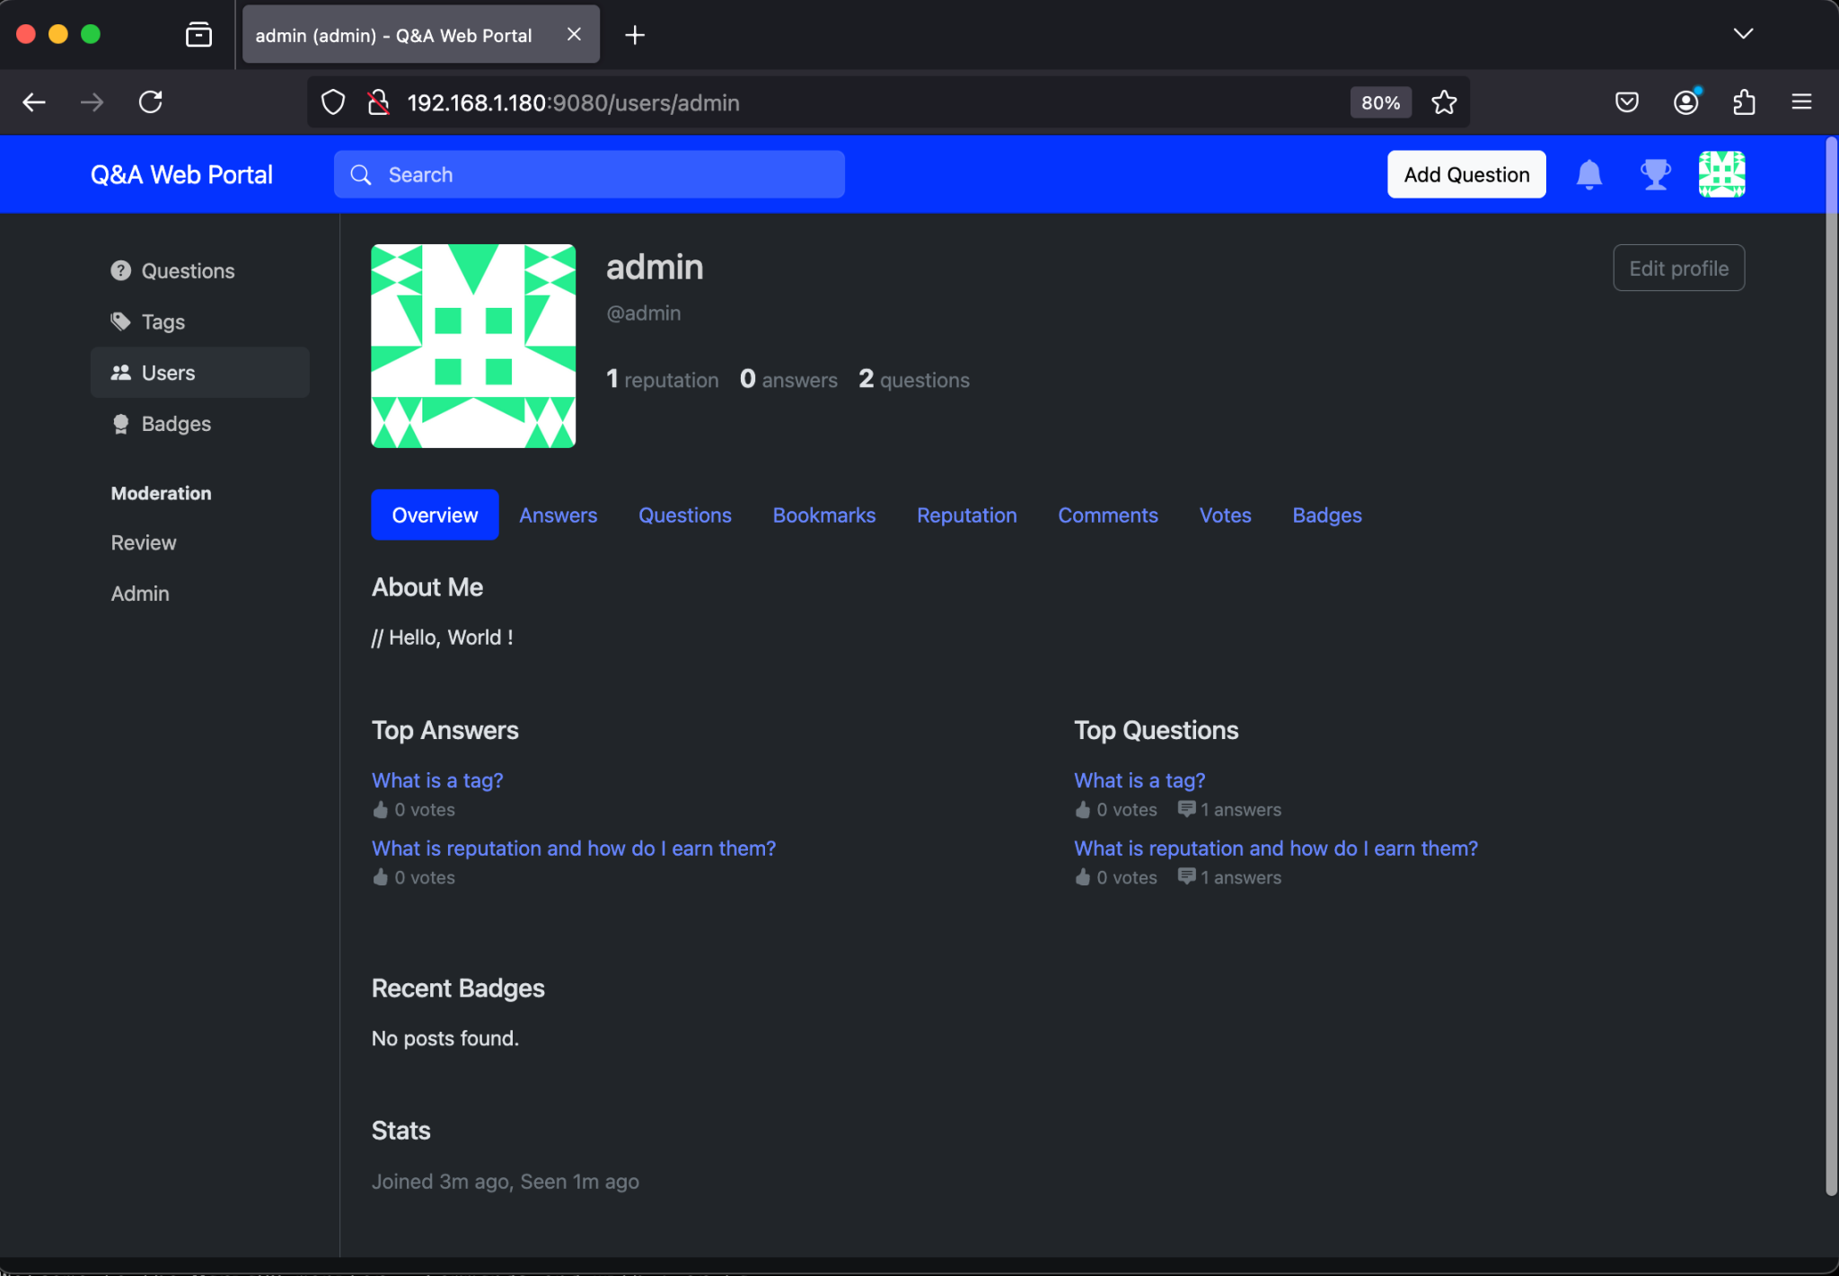Image resolution: width=1839 pixels, height=1276 pixels.
Task: Switch to the Reputation tab
Action: [966, 515]
